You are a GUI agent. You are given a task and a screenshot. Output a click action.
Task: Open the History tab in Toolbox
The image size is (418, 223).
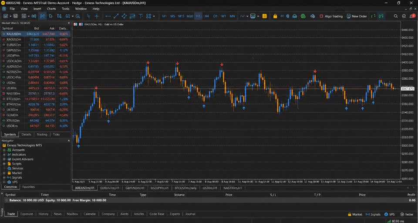44,214
